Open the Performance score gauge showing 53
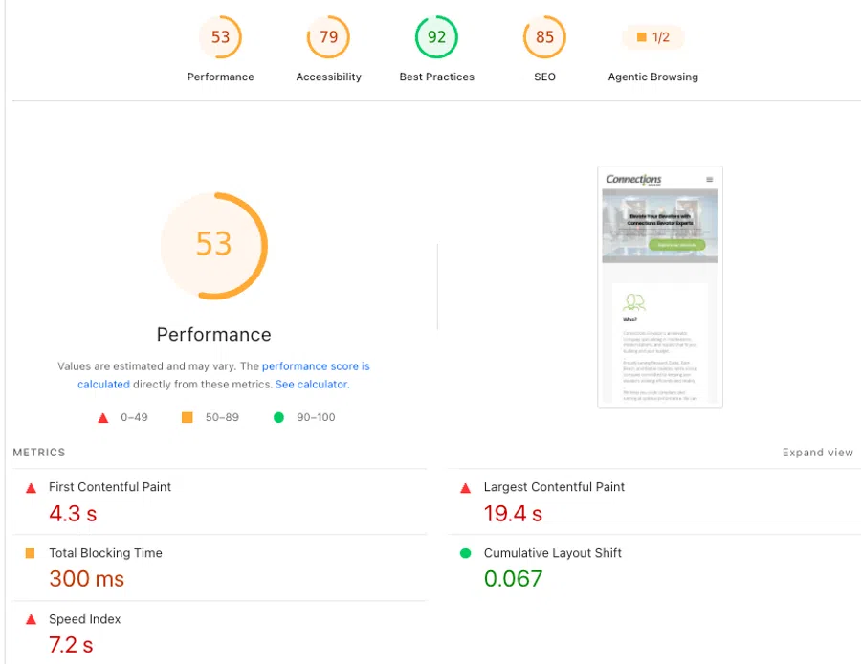The image size is (861, 664). 220,36
